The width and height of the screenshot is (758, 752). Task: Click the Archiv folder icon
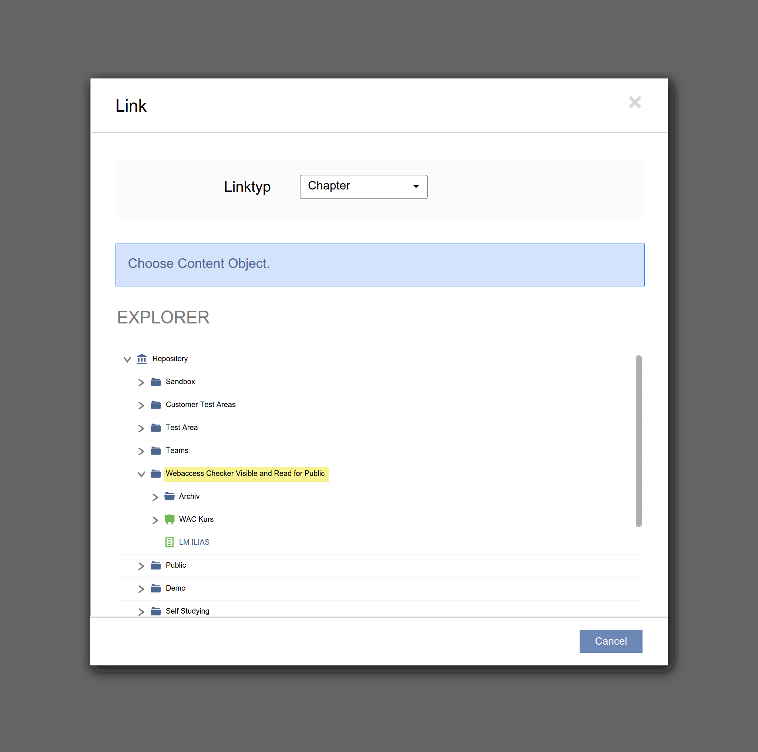tap(170, 497)
